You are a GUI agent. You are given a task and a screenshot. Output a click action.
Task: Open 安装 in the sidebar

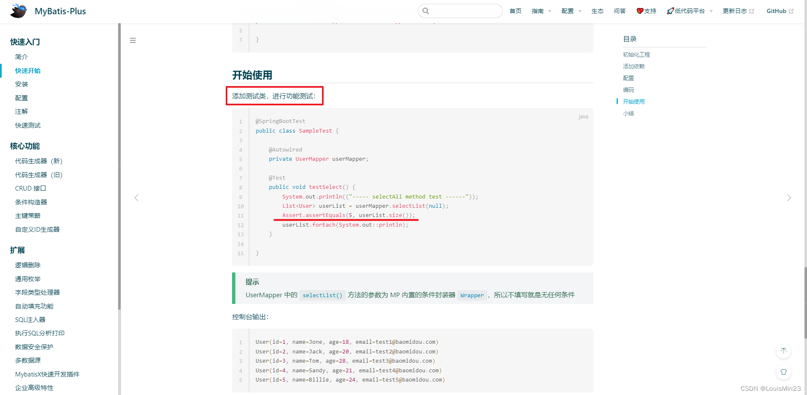(x=21, y=84)
